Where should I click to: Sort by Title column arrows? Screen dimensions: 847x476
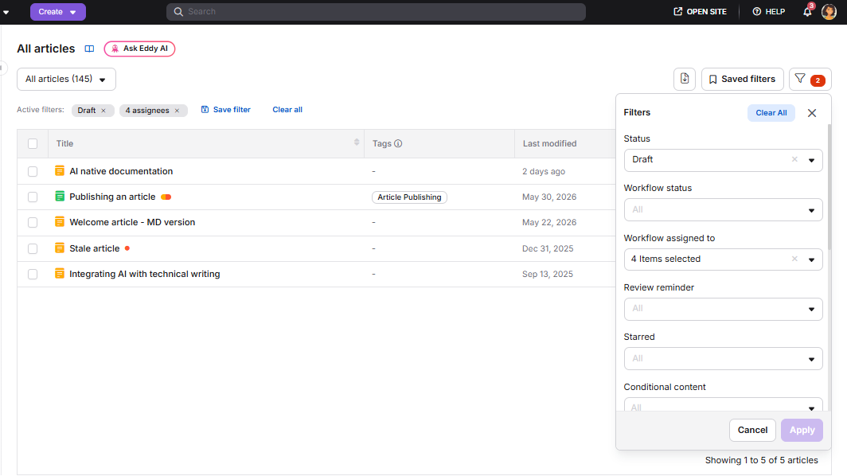tap(357, 142)
